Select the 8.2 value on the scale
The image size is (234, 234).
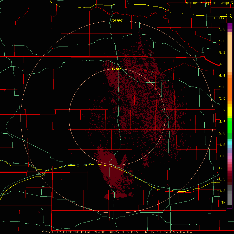click(222, 52)
